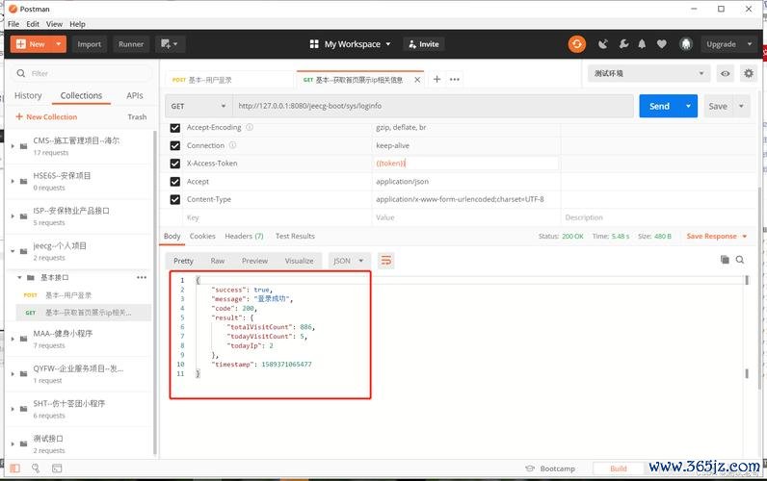Toggle sidebar icon in status bar
This screenshot has height=481, width=767.
pyautogui.click(x=15, y=468)
